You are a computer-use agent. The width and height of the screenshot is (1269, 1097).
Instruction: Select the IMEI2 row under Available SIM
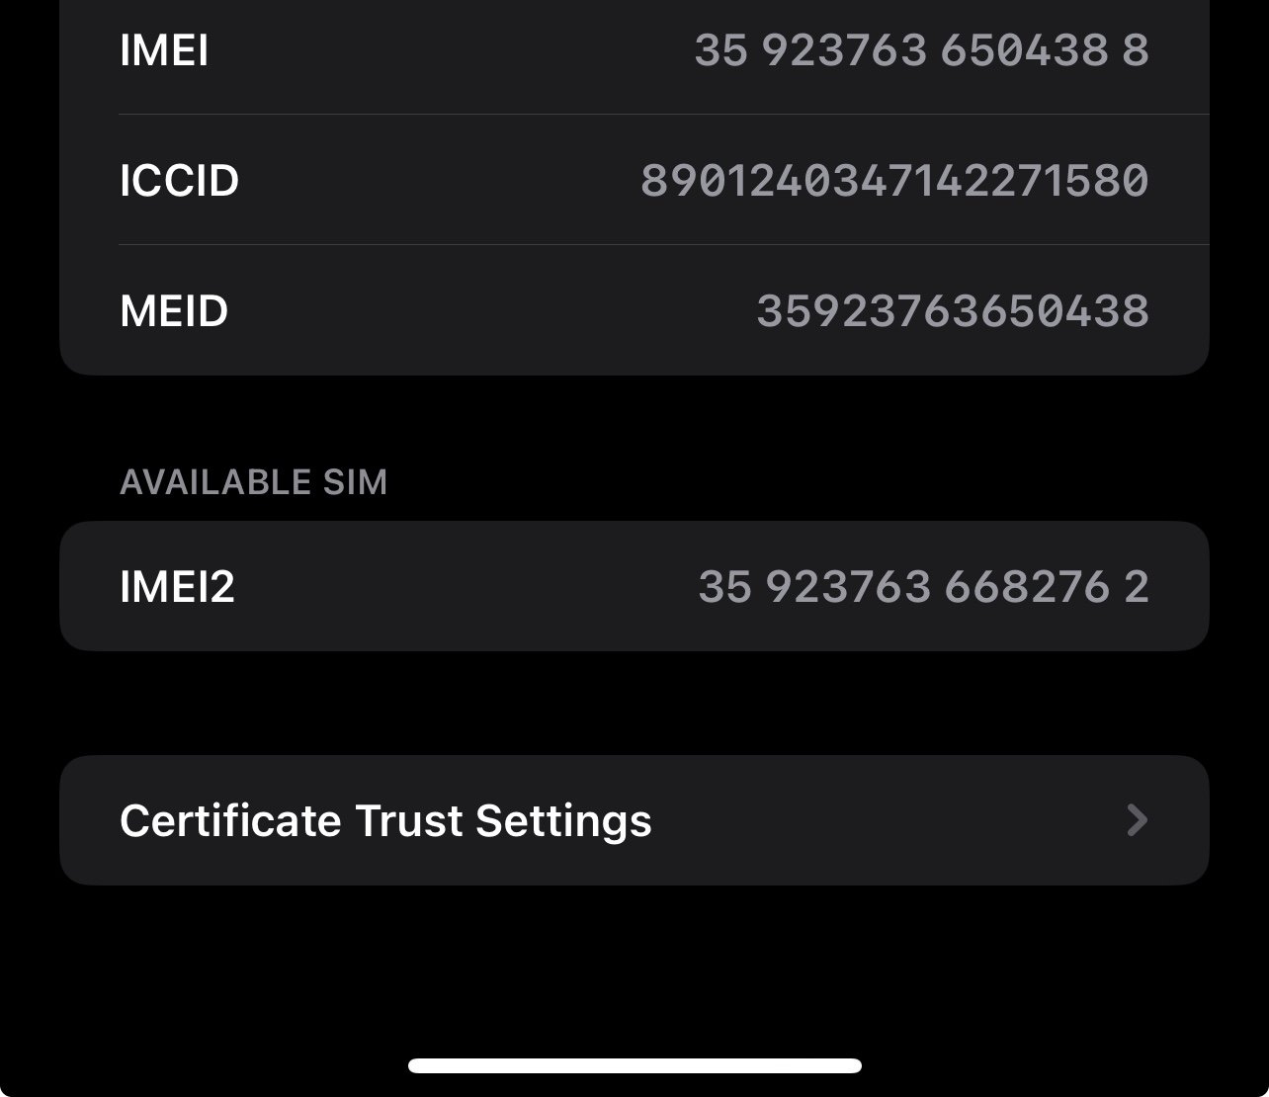633,585
